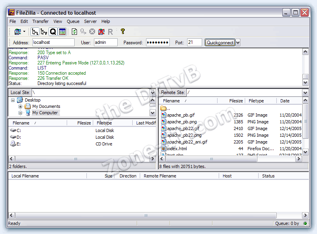Click message log scroll up arrow
317x234 pixels.
[305, 52]
